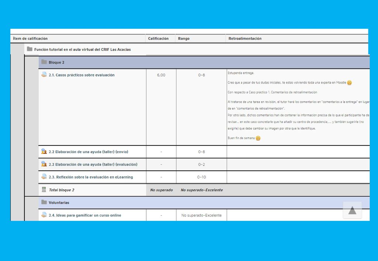Click the 0–10 range for 2.3 Reflexión
Viewport: 378px width, 261px height.
click(x=202, y=177)
